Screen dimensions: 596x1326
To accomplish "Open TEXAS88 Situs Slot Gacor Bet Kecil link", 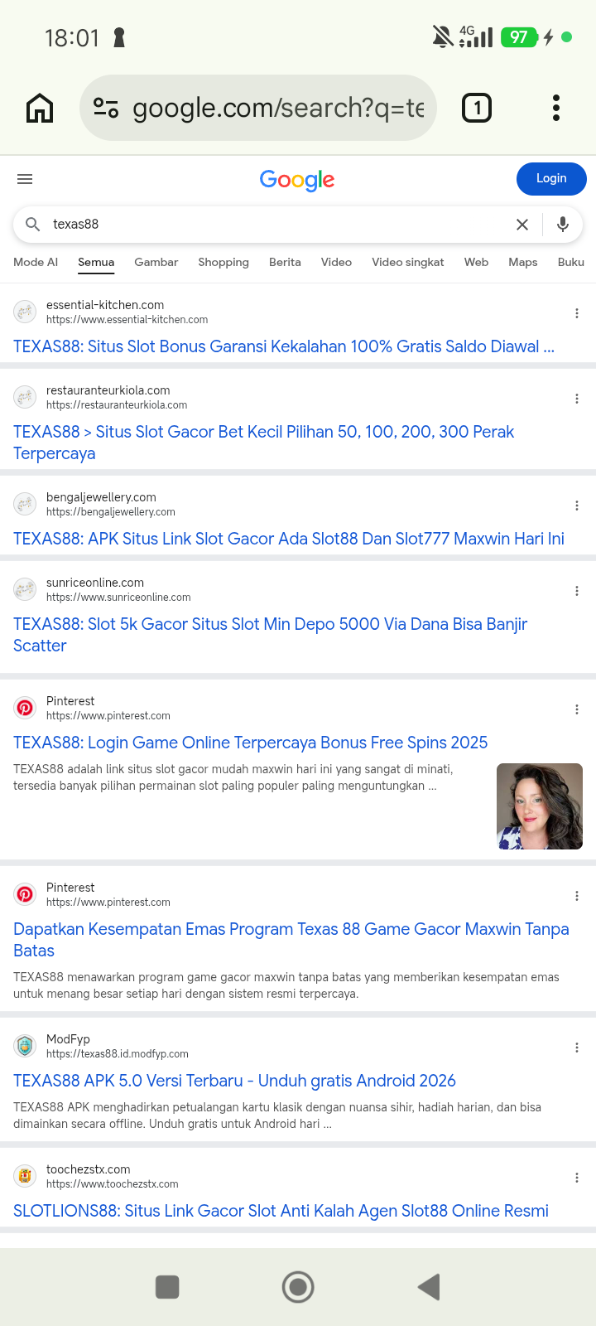I will [x=263, y=443].
